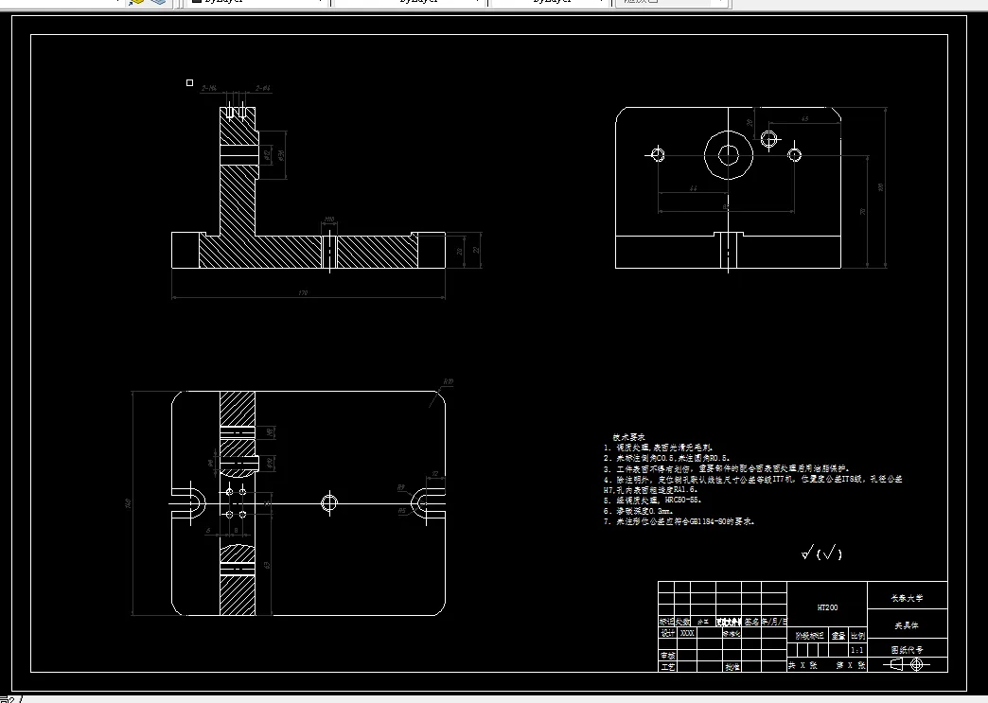Click the 共 X 张 sheet count text

pos(803,665)
